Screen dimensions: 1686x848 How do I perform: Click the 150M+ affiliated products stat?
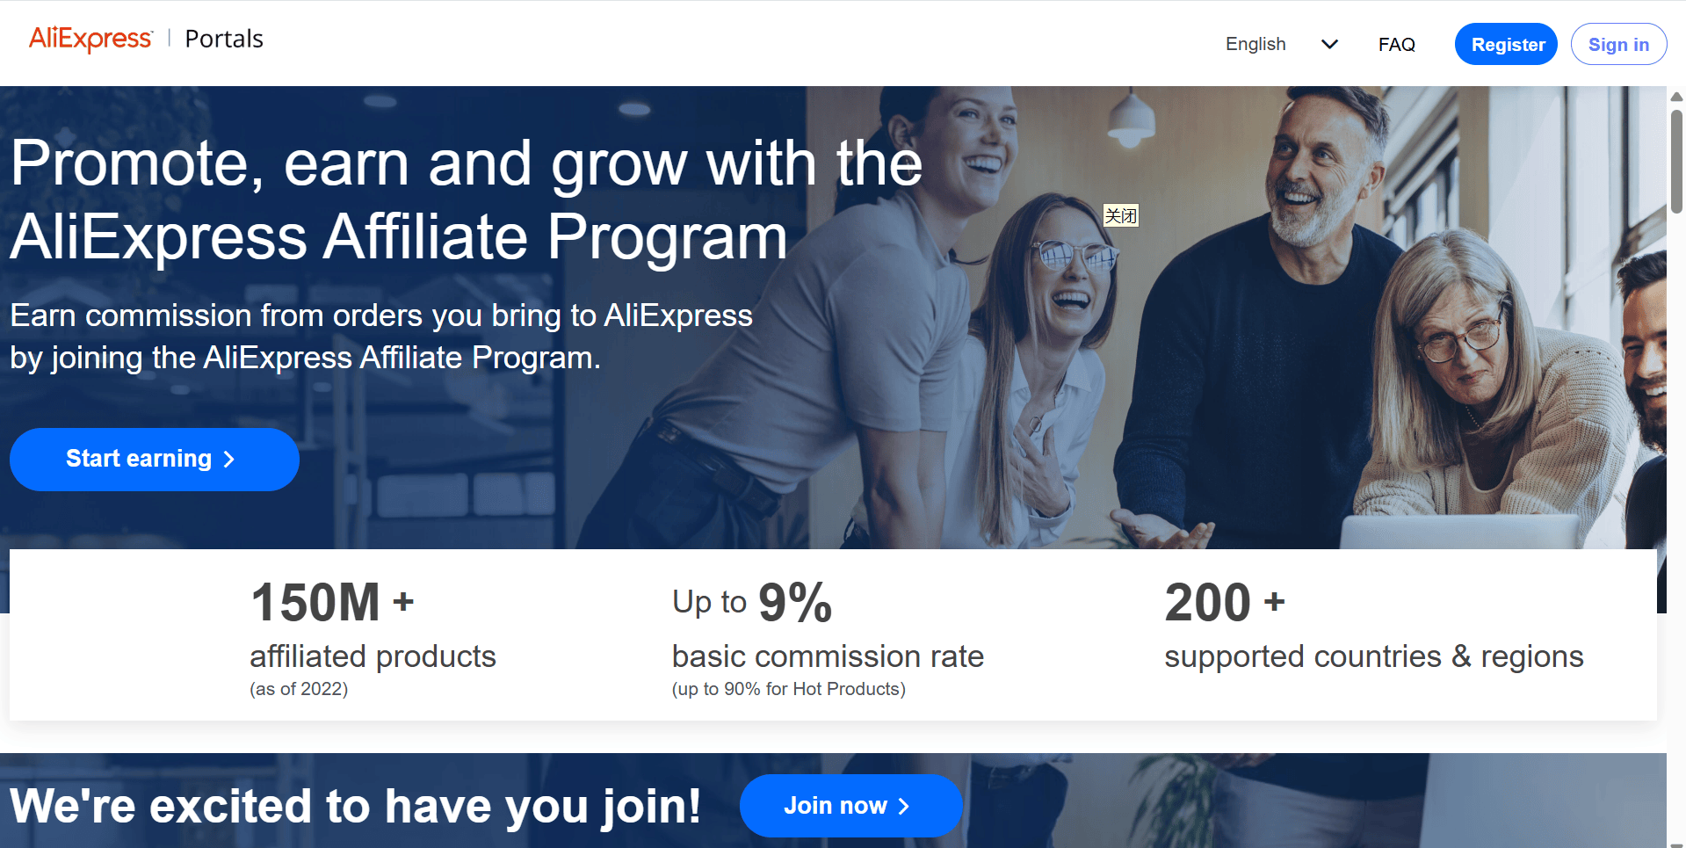point(373,637)
